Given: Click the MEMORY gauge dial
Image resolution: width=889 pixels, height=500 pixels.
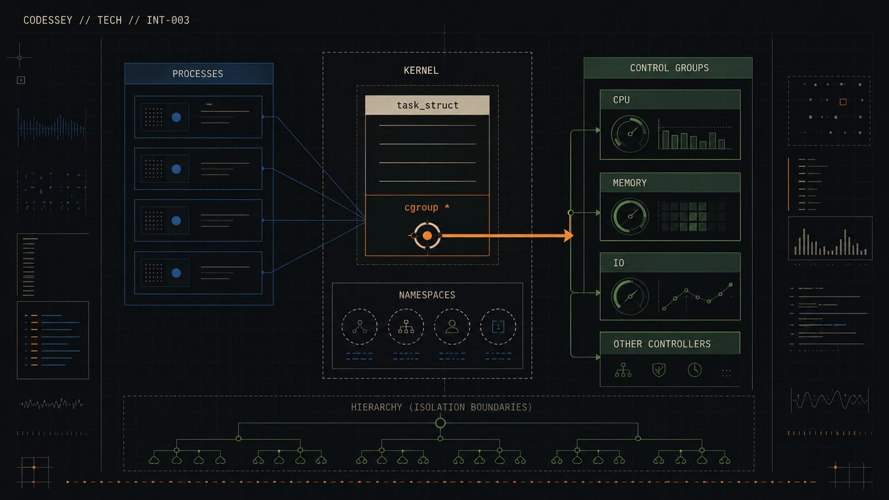Looking at the screenshot, I should tap(630, 216).
